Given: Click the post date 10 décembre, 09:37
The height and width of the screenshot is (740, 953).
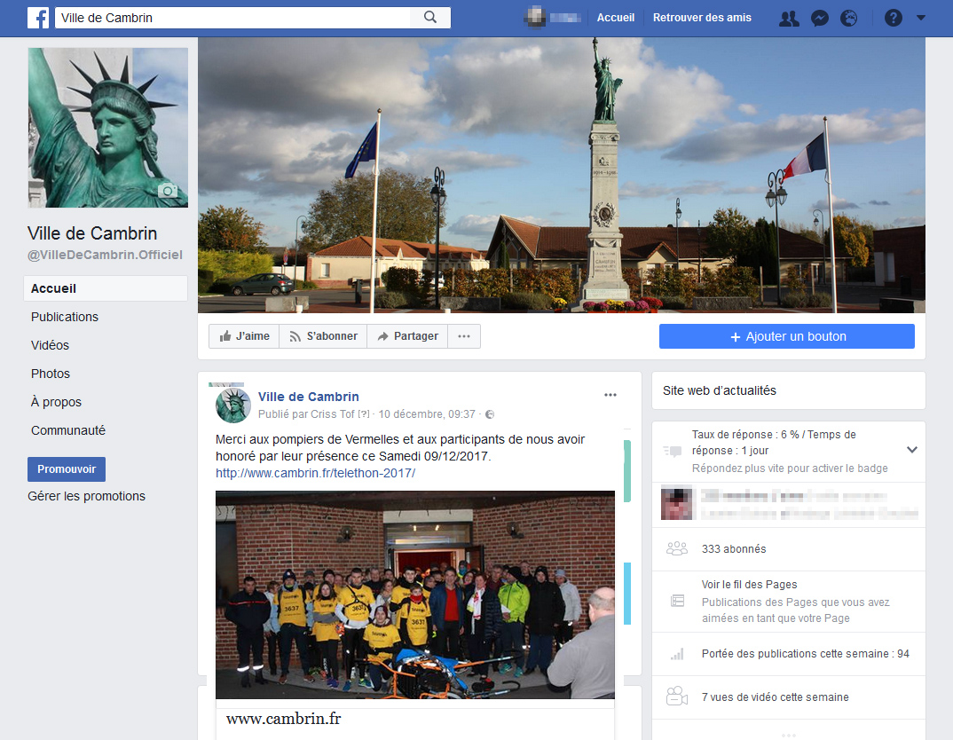Looking at the screenshot, I should click(x=427, y=414).
